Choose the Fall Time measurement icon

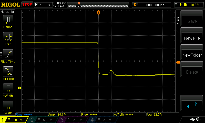pyautogui.click(x=8, y=72)
